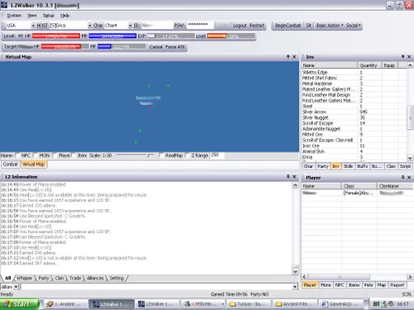Click the BT tray icon
Viewport: 414px width, 310px height.
click(376, 304)
